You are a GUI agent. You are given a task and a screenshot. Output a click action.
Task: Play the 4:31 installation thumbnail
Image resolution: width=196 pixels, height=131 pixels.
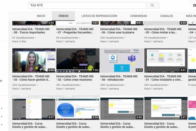pos(166,60)
